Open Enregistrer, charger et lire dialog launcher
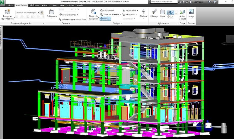This screenshot has height=139, width=234. pos(44,23)
